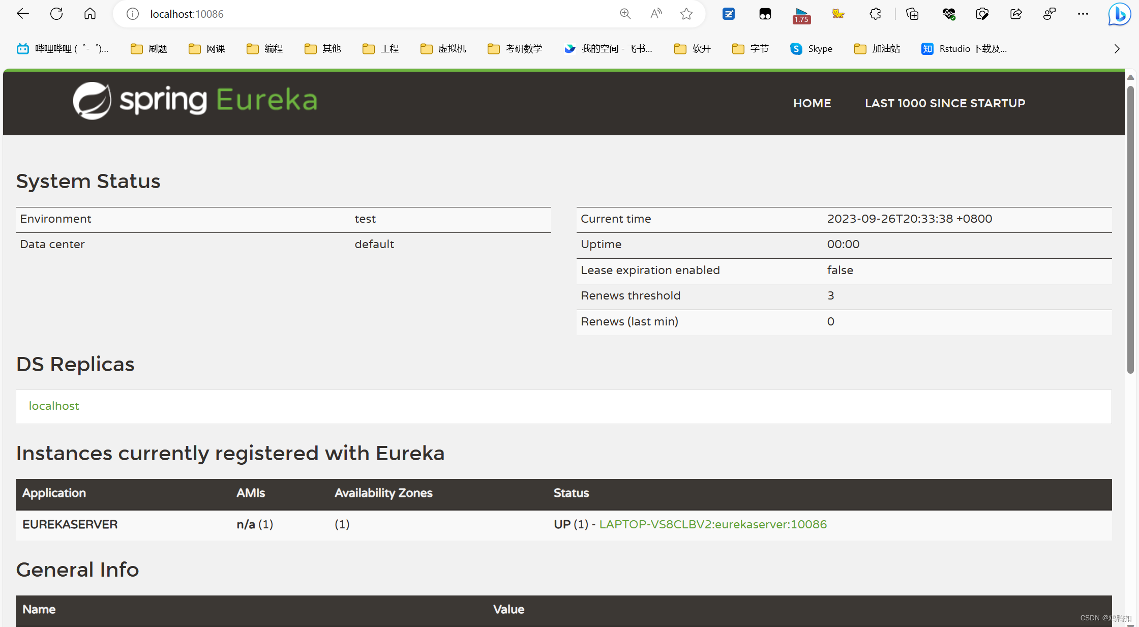Select the Uptime value 00:00
This screenshot has height=627, width=1139.
click(x=843, y=244)
